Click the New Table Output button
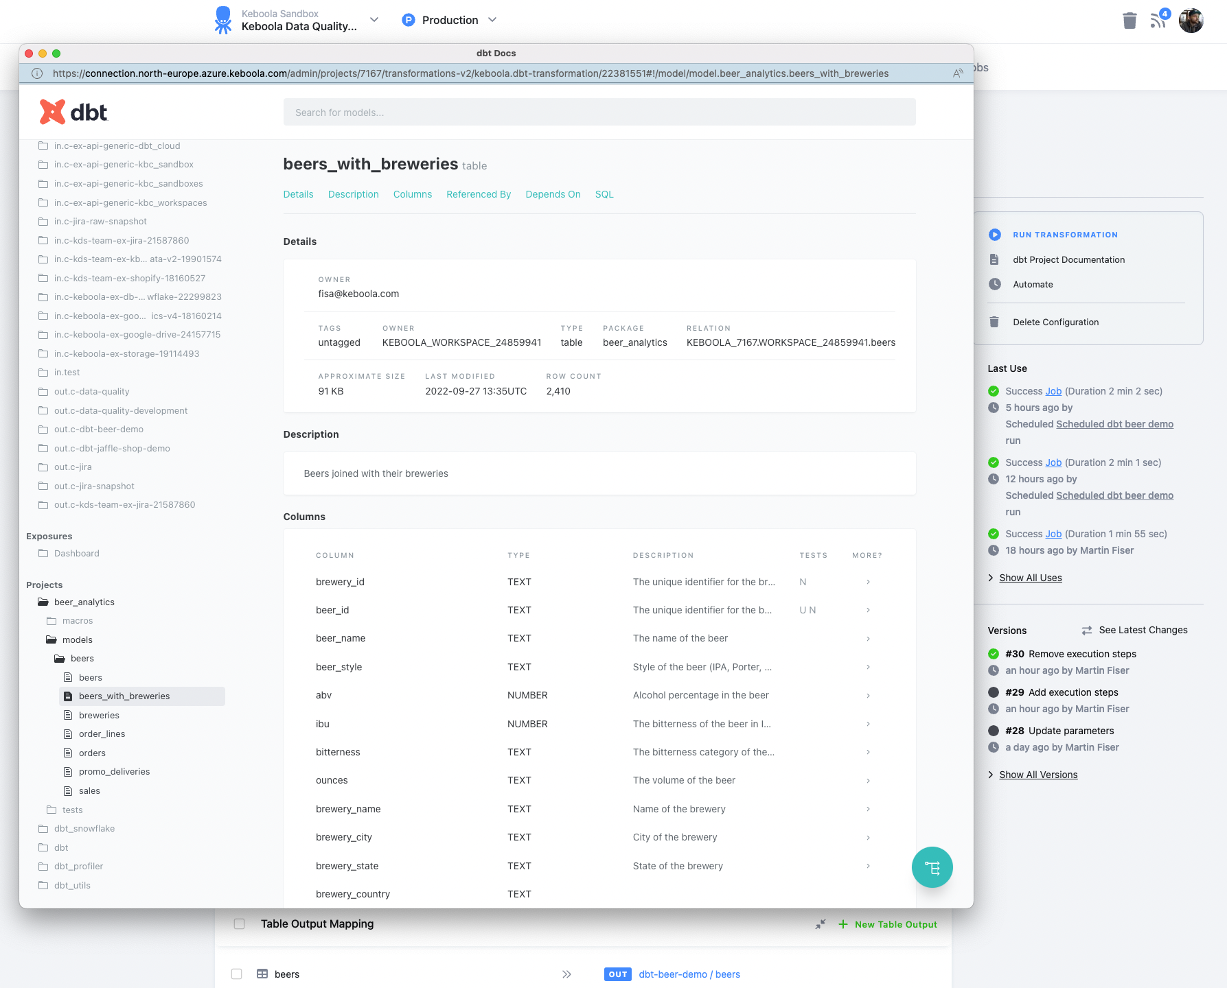This screenshot has height=988, width=1227. point(888,924)
